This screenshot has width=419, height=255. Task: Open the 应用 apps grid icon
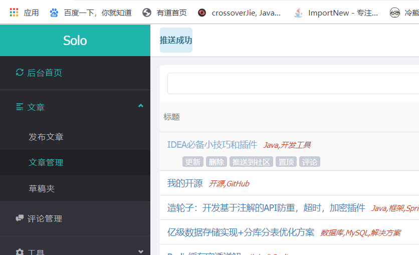tap(14, 13)
